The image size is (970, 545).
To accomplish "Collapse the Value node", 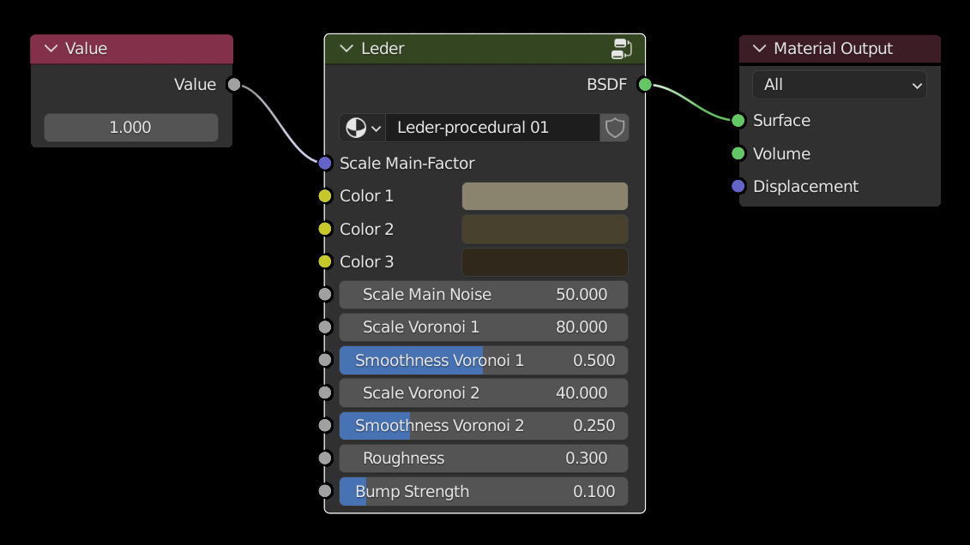I will 51,49.
